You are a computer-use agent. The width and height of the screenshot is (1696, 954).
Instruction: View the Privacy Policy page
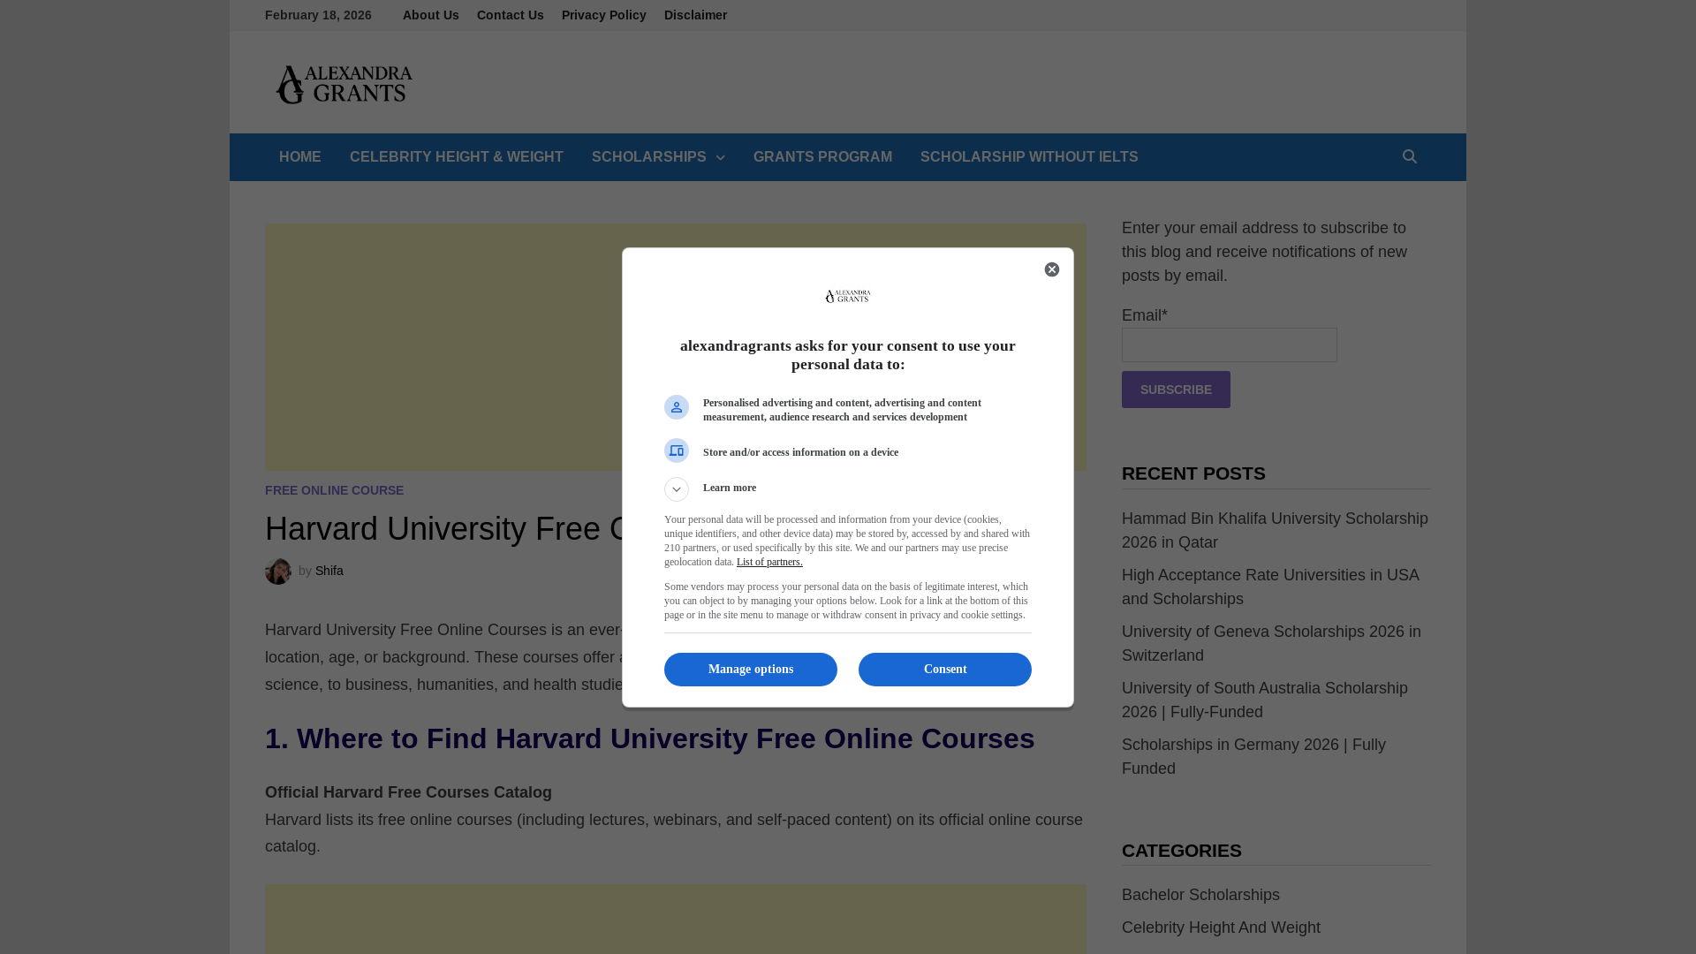point(604,15)
